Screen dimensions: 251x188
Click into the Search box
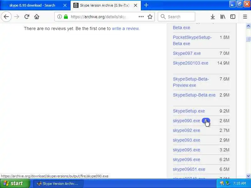click(x=176, y=17)
